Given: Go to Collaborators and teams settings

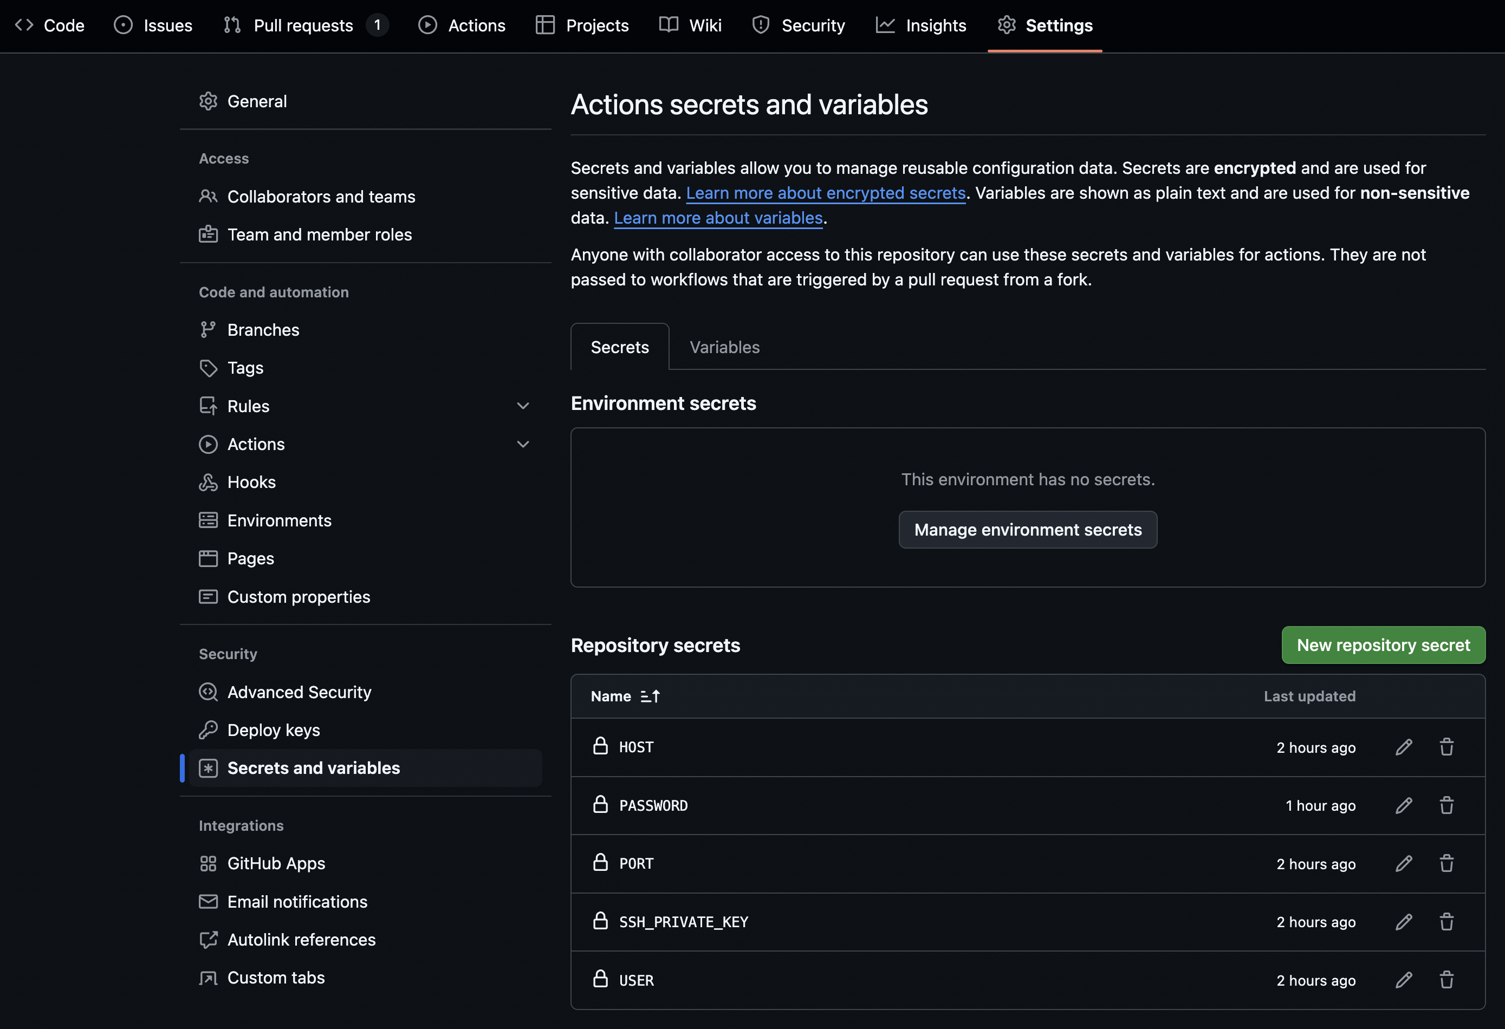Looking at the screenshot, I should pyautogui.click(x=321, y=196).
